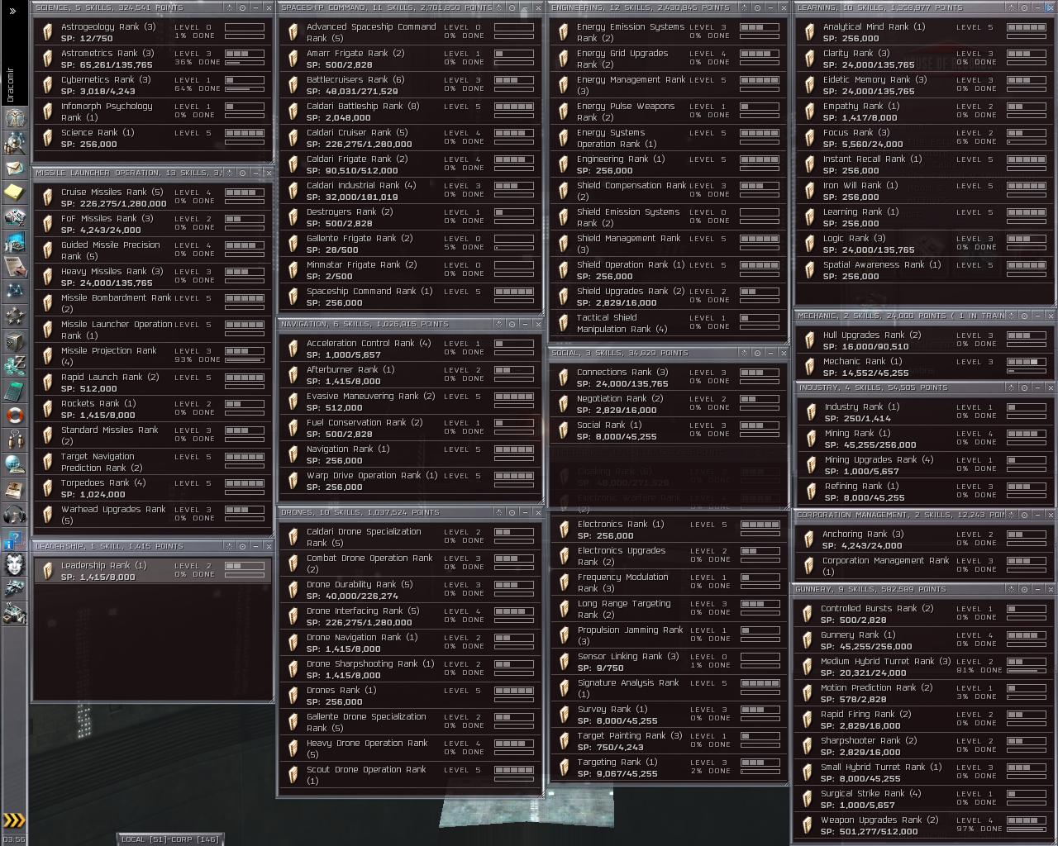The image size is (1058, 846).
Task: Click the skill book icon beside Gunnery Rank
Action: tap(808, 640)
